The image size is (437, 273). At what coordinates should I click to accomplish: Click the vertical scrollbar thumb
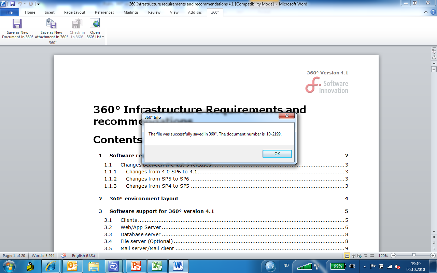tap(434, 69)
